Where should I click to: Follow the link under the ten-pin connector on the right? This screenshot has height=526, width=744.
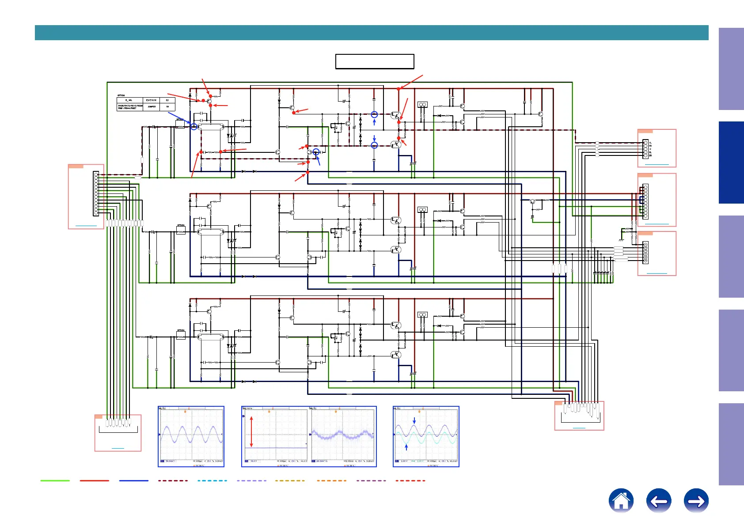pyautogui.click(x=657, y=224)
